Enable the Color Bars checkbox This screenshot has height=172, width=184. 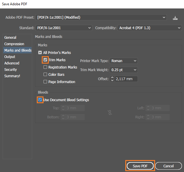(x=45, y=74)
